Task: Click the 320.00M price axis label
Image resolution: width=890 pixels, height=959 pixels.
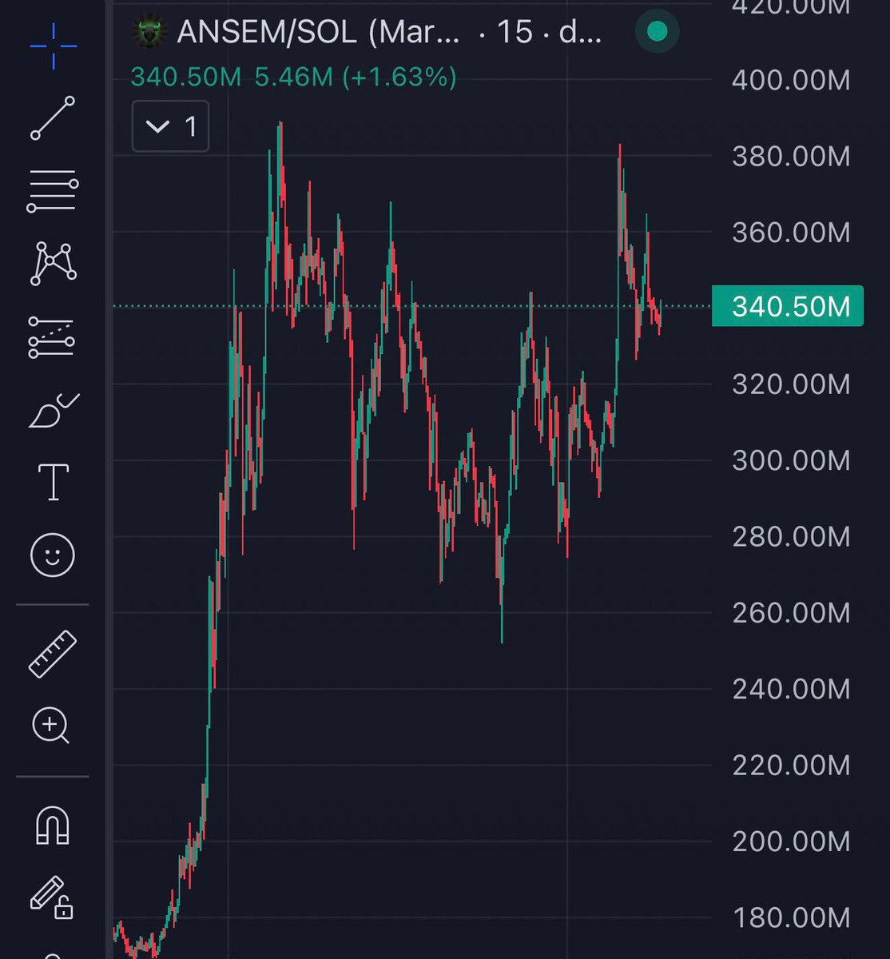Action: pos(791,384)
